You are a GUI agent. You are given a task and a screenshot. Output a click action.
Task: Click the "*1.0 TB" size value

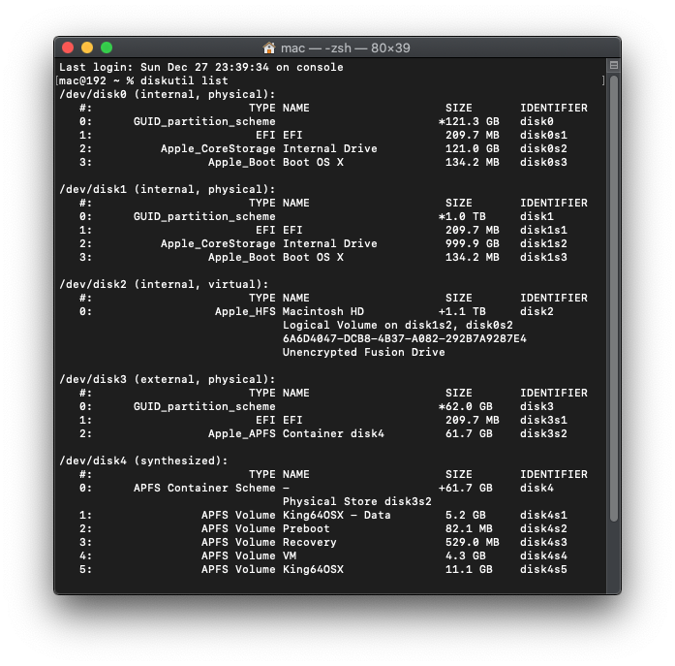click(x=462, y=216)
